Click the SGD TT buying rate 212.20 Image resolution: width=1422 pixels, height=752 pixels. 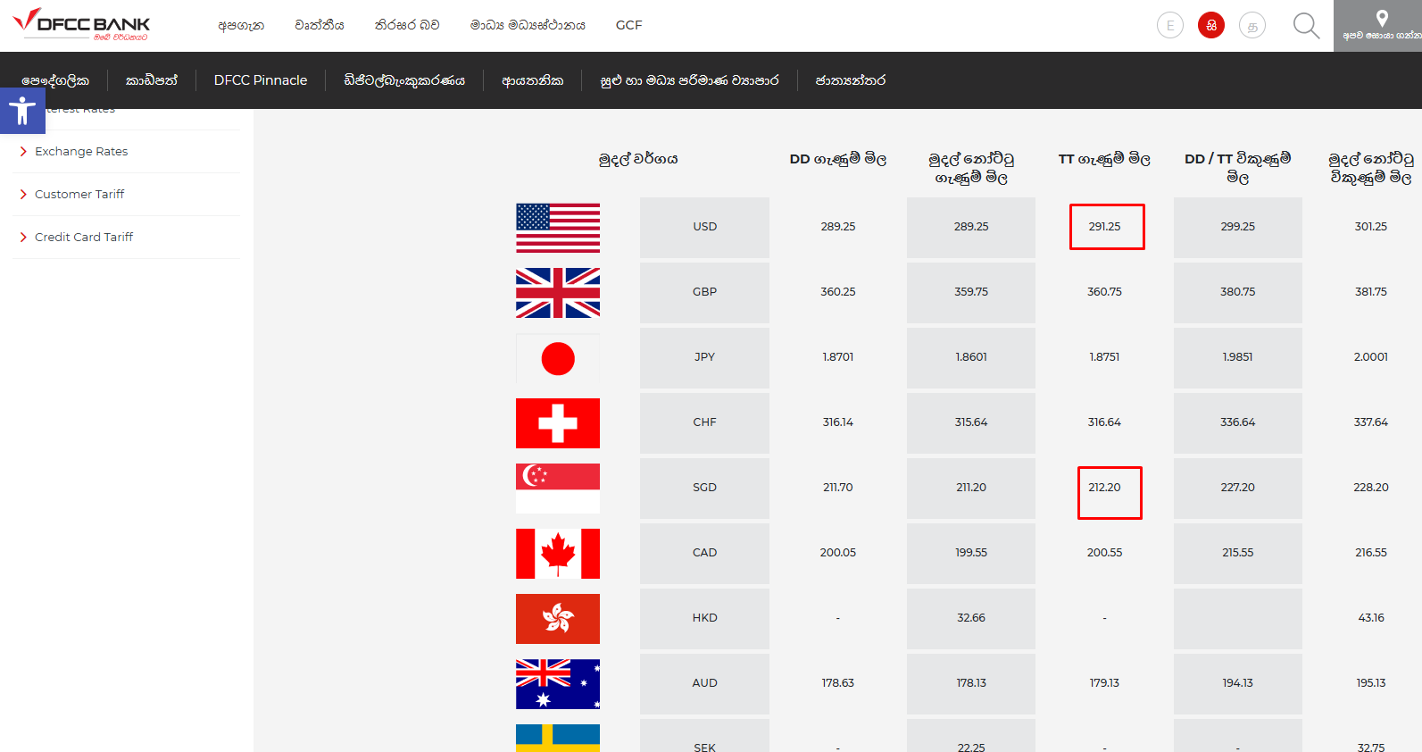[1104, 488]
